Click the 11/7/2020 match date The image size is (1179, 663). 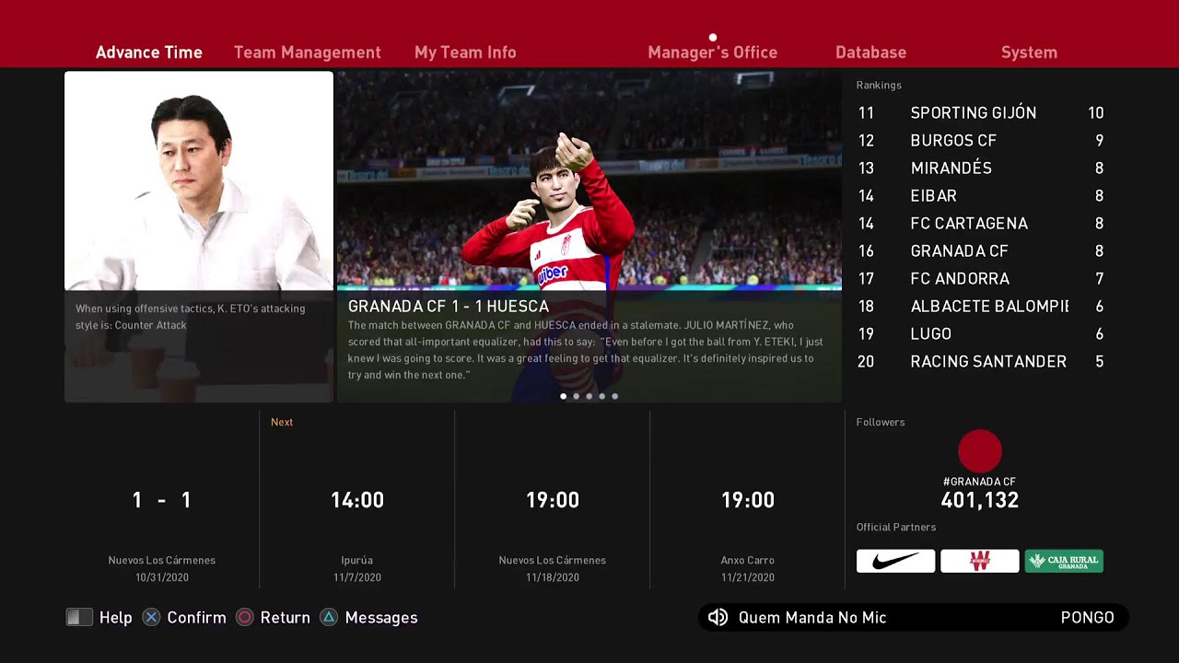pyautogui.click(x=357, y=577)
